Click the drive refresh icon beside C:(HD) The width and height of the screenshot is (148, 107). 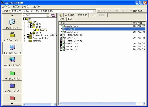click(x=53, y=15)
